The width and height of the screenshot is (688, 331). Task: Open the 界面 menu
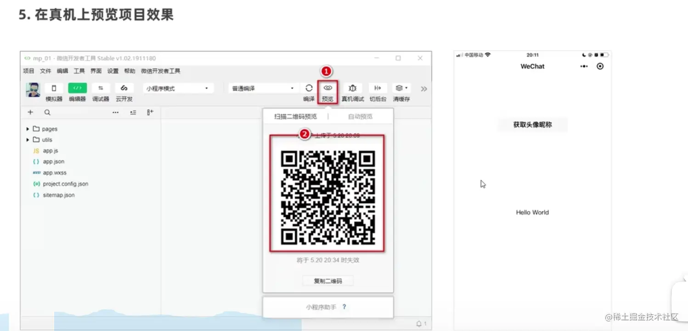96,71
